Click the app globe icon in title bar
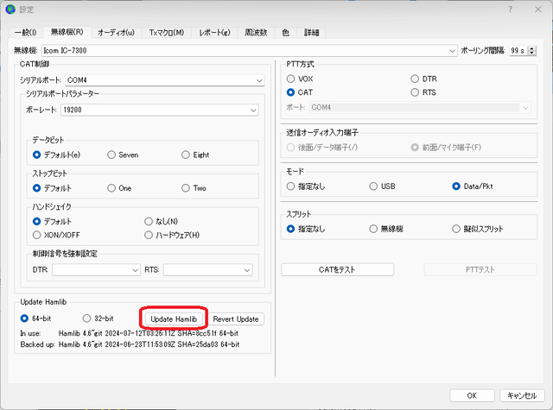 10,9
